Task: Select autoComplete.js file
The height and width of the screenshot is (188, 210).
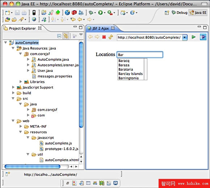Action: [x=58, y=143]
